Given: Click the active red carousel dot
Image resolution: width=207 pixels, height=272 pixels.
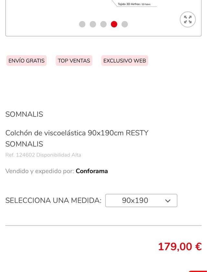Looking at the screenshot, I should coord(114,24).
